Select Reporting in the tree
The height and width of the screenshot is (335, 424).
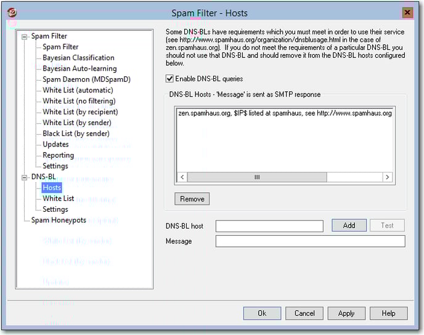(x=58, y=155)
